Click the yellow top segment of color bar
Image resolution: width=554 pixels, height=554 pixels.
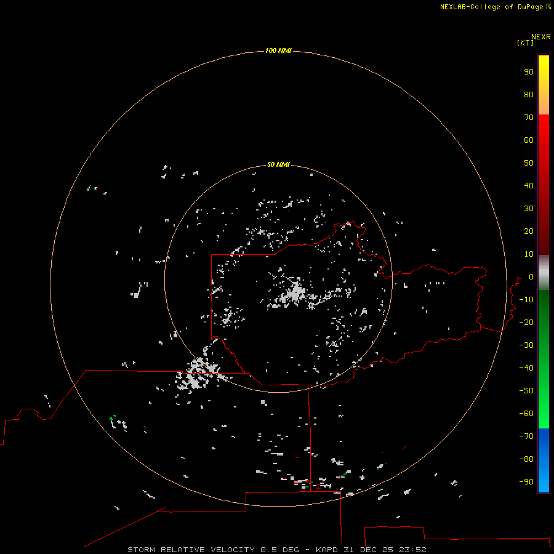544,85
